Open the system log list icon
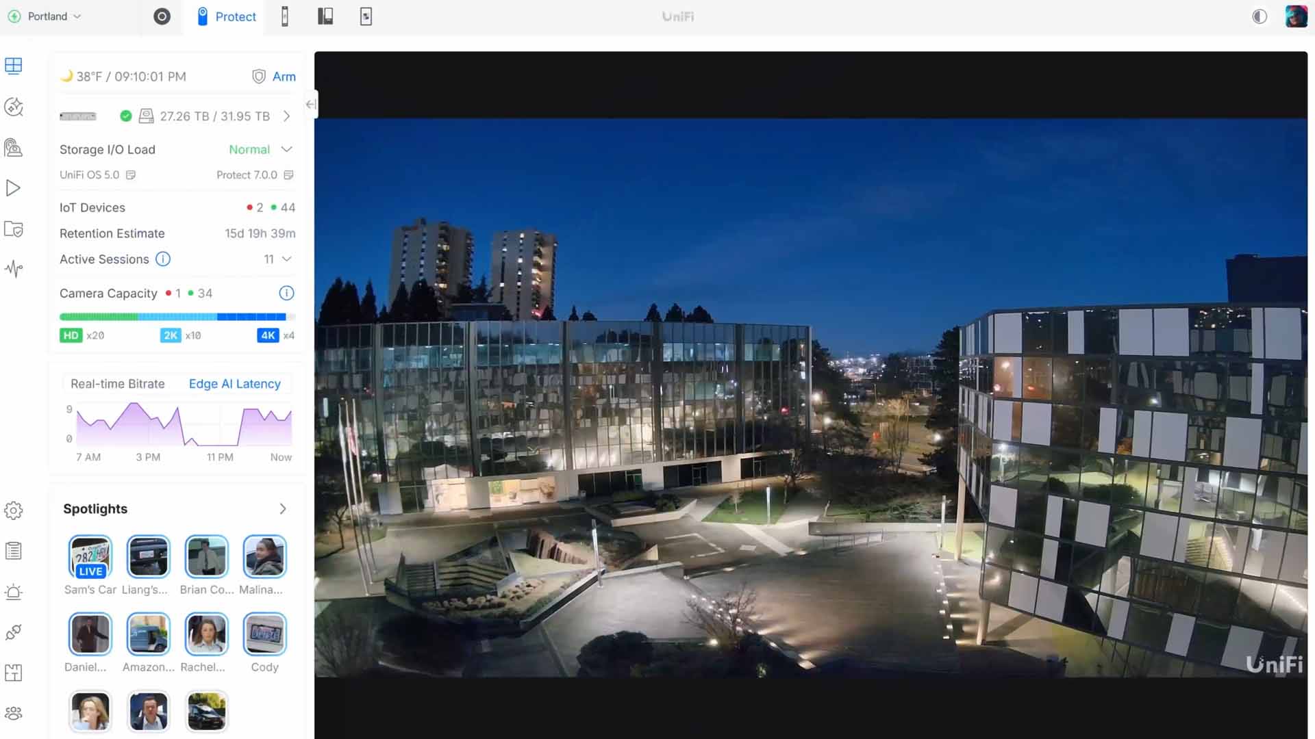The height and width of the screenshot is (739, 1315). pyautogui.click(x=14, y=551)
